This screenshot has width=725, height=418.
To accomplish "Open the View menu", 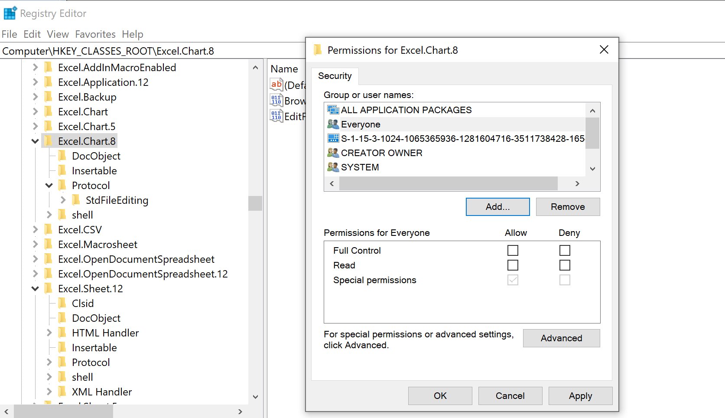I will [58, 34].
